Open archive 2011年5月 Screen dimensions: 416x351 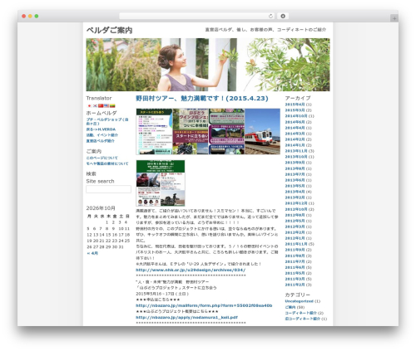[295, 273]
